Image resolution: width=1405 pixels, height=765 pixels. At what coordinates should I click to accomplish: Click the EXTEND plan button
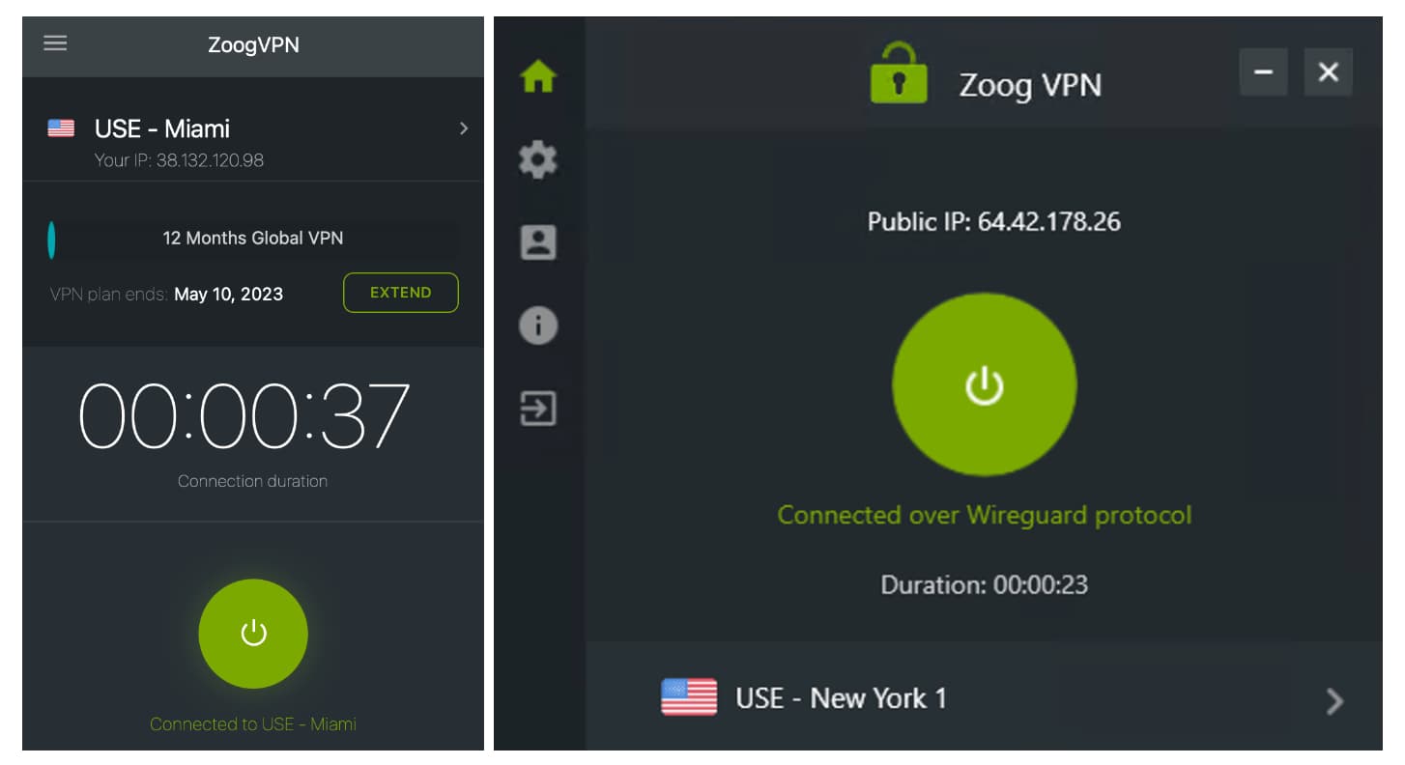pyautogui.click(x=401, y=293)
